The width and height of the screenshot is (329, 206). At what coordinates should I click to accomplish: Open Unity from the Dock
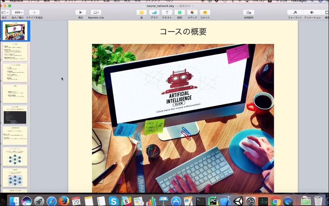coord(238,201)
